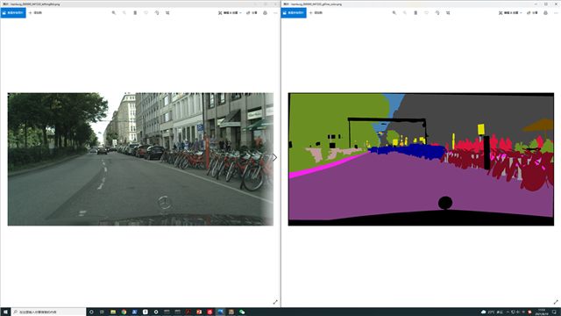This screenshot has height=316, width=561.
Task: Open crop tool in right Photos window
Action: (x=448, y=13)
